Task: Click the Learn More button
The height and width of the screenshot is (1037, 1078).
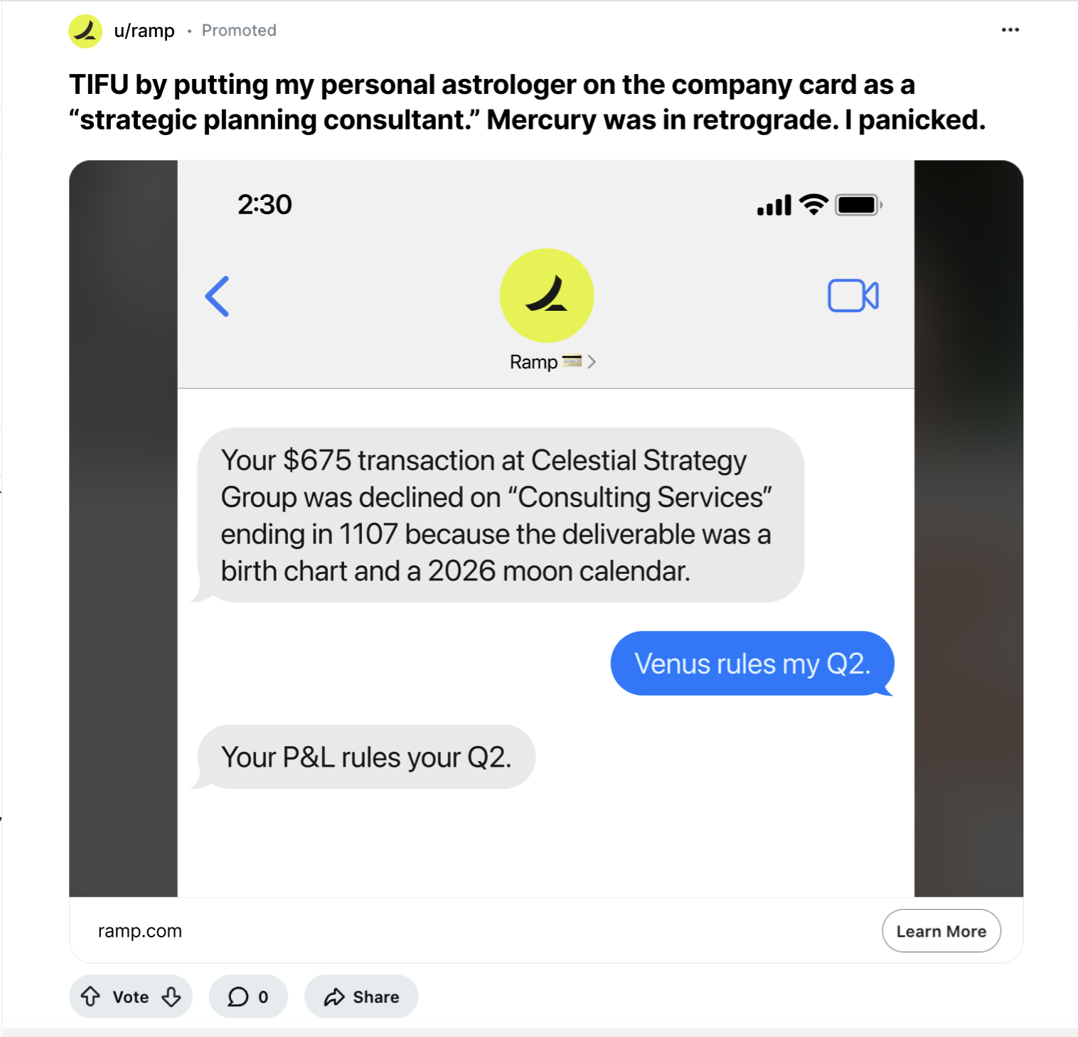Action: [x=941, y=931]
